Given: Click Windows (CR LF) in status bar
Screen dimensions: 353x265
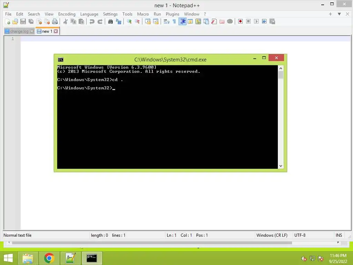Looking at the screenshot, I should [272, 235].
